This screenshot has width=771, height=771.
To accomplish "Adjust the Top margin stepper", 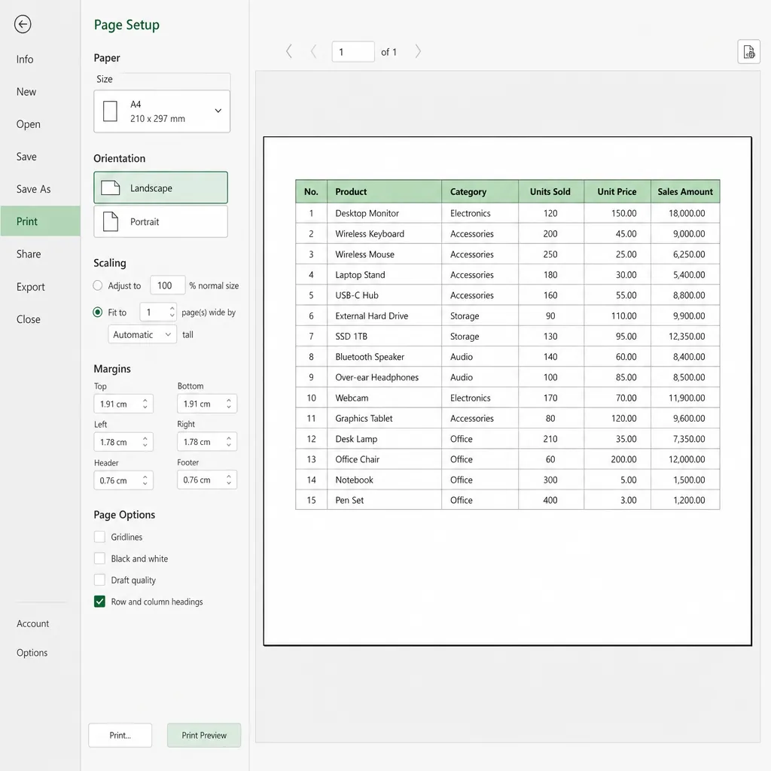I will point(145,404).
